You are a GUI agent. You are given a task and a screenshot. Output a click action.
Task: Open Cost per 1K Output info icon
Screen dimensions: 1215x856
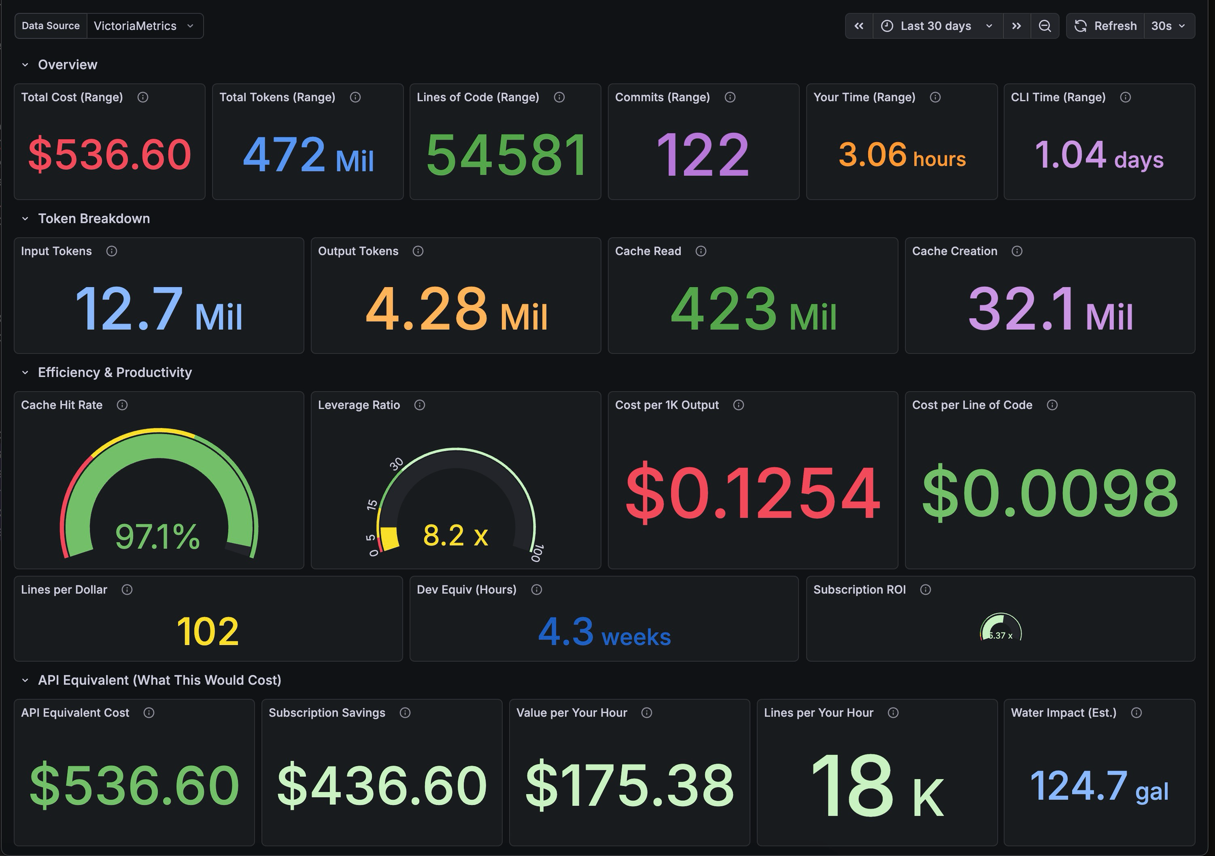click(x=739, y=406)
